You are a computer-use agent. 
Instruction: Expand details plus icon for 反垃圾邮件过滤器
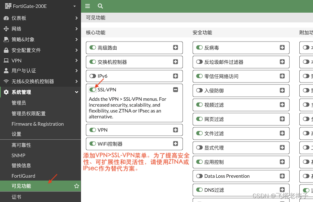(x=282, y=62)
